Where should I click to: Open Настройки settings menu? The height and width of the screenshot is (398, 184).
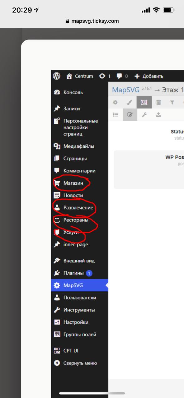pyautogui.click(x=80, y=322)
